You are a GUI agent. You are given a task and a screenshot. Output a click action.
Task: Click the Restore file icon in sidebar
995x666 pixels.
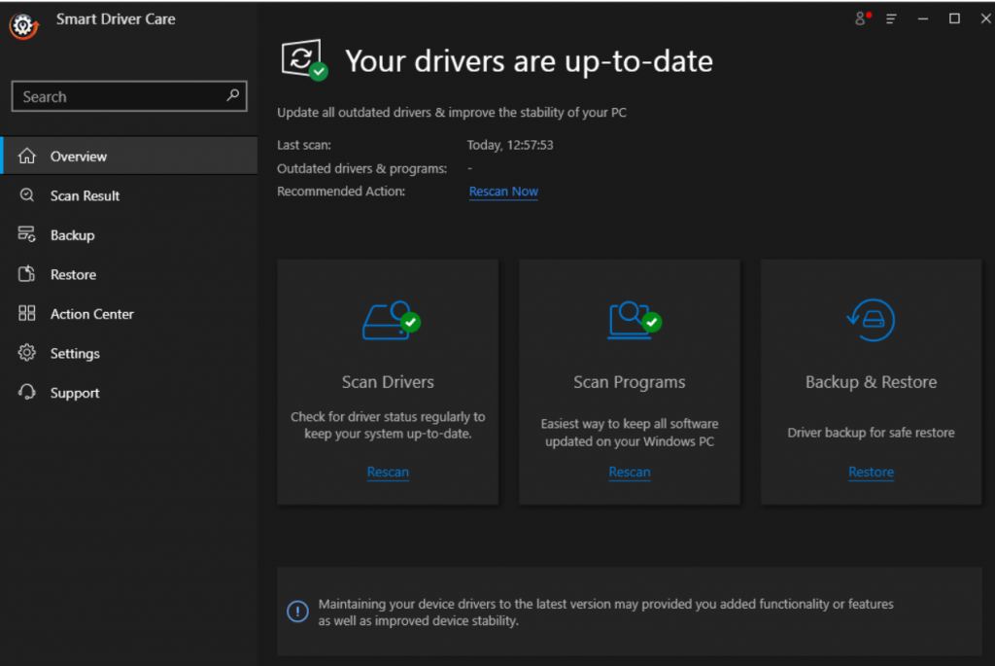coord(26,273)
